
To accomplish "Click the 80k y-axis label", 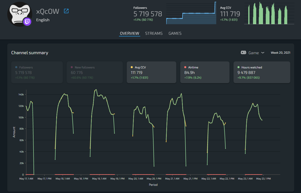I will (21, 129).
